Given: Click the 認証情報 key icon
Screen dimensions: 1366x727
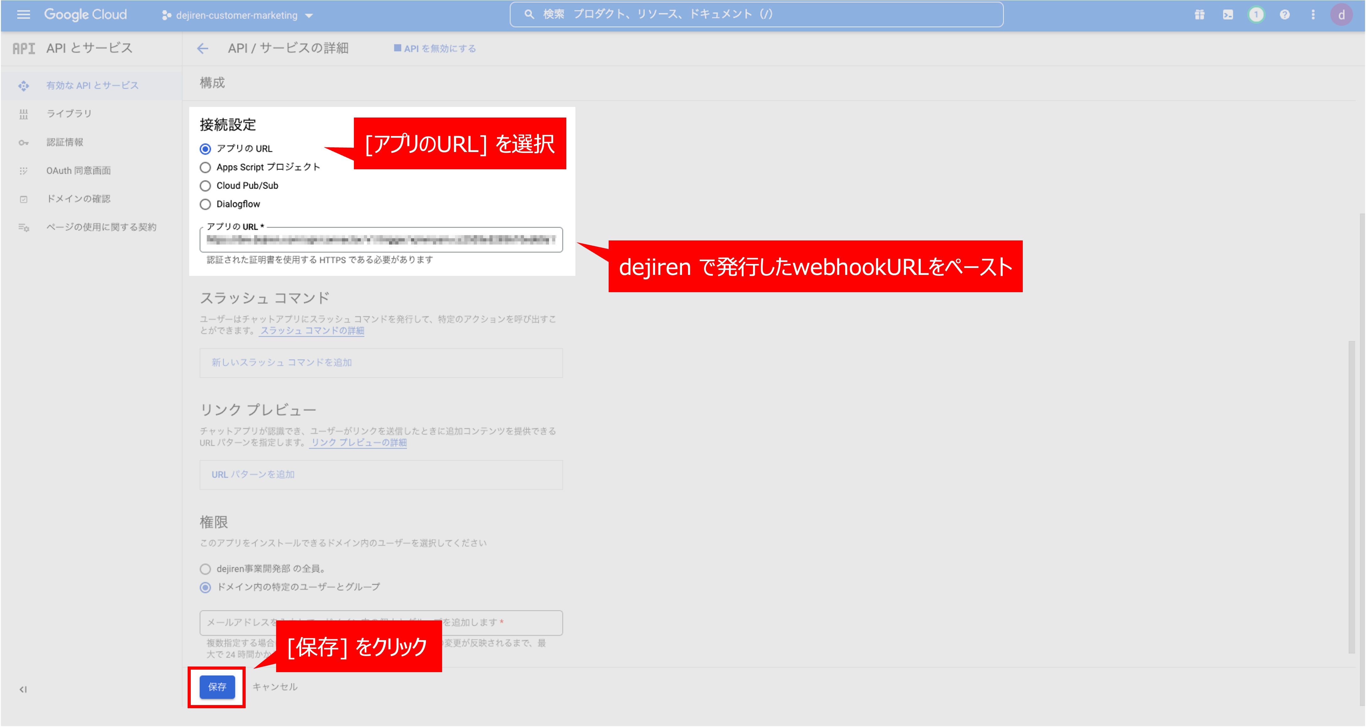Looking at the screenshot, I should (x=23, y=143).
